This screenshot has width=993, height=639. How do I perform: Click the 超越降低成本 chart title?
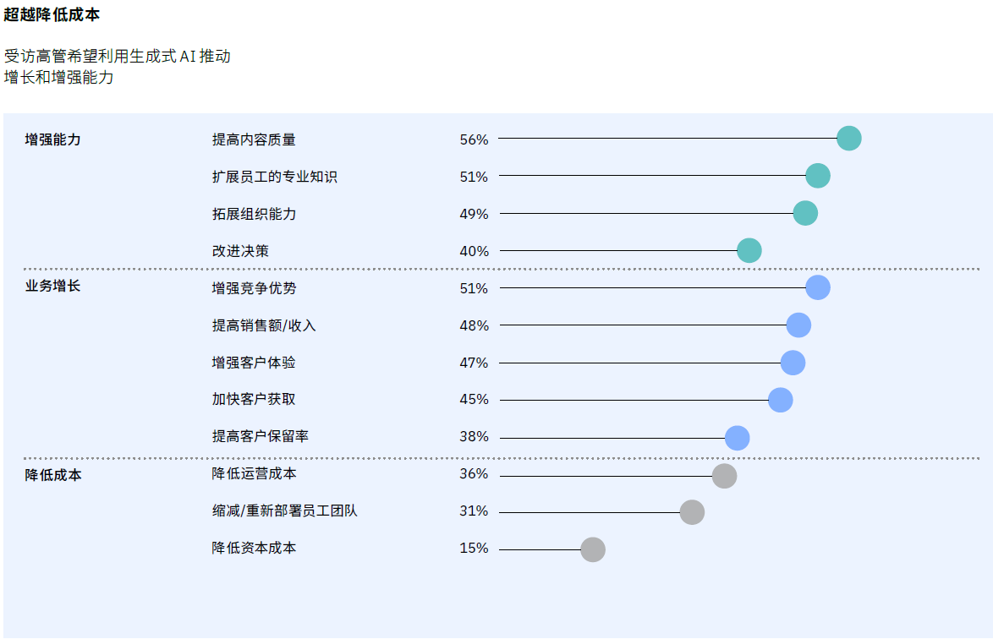pos(52,14)
